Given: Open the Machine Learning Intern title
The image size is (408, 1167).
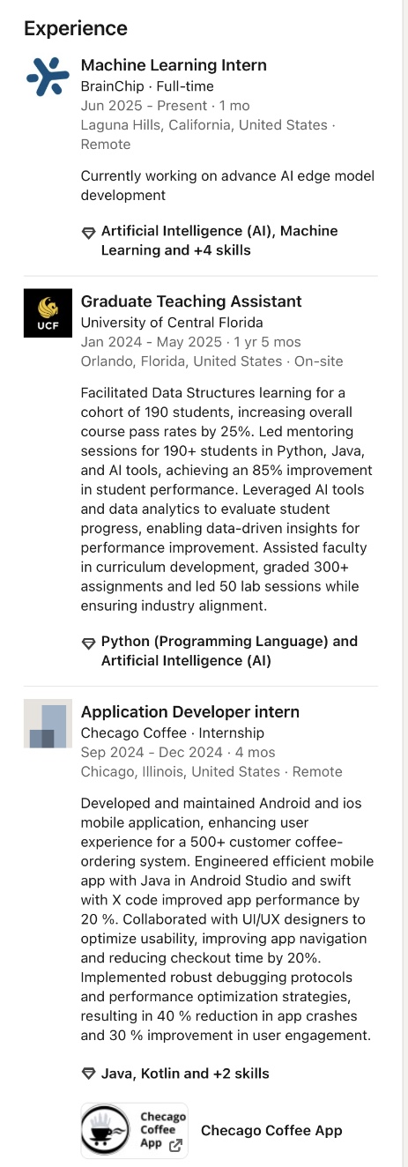Looking at the screenshot, I should pyautogui.click(x=174, y=65).
